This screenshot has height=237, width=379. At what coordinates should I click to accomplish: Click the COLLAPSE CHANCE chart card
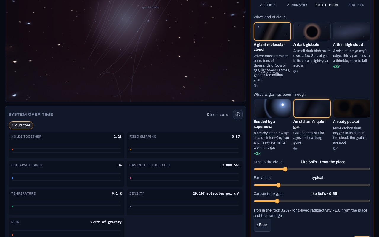pyautogui.click(x=66, y=174)
